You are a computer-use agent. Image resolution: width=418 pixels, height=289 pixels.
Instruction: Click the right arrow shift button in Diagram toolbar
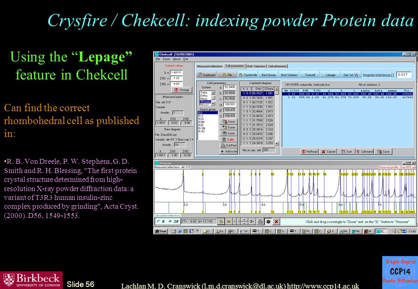point(239,222)
